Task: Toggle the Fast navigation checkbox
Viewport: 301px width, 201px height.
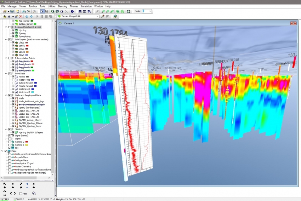Action: [21, 194]
